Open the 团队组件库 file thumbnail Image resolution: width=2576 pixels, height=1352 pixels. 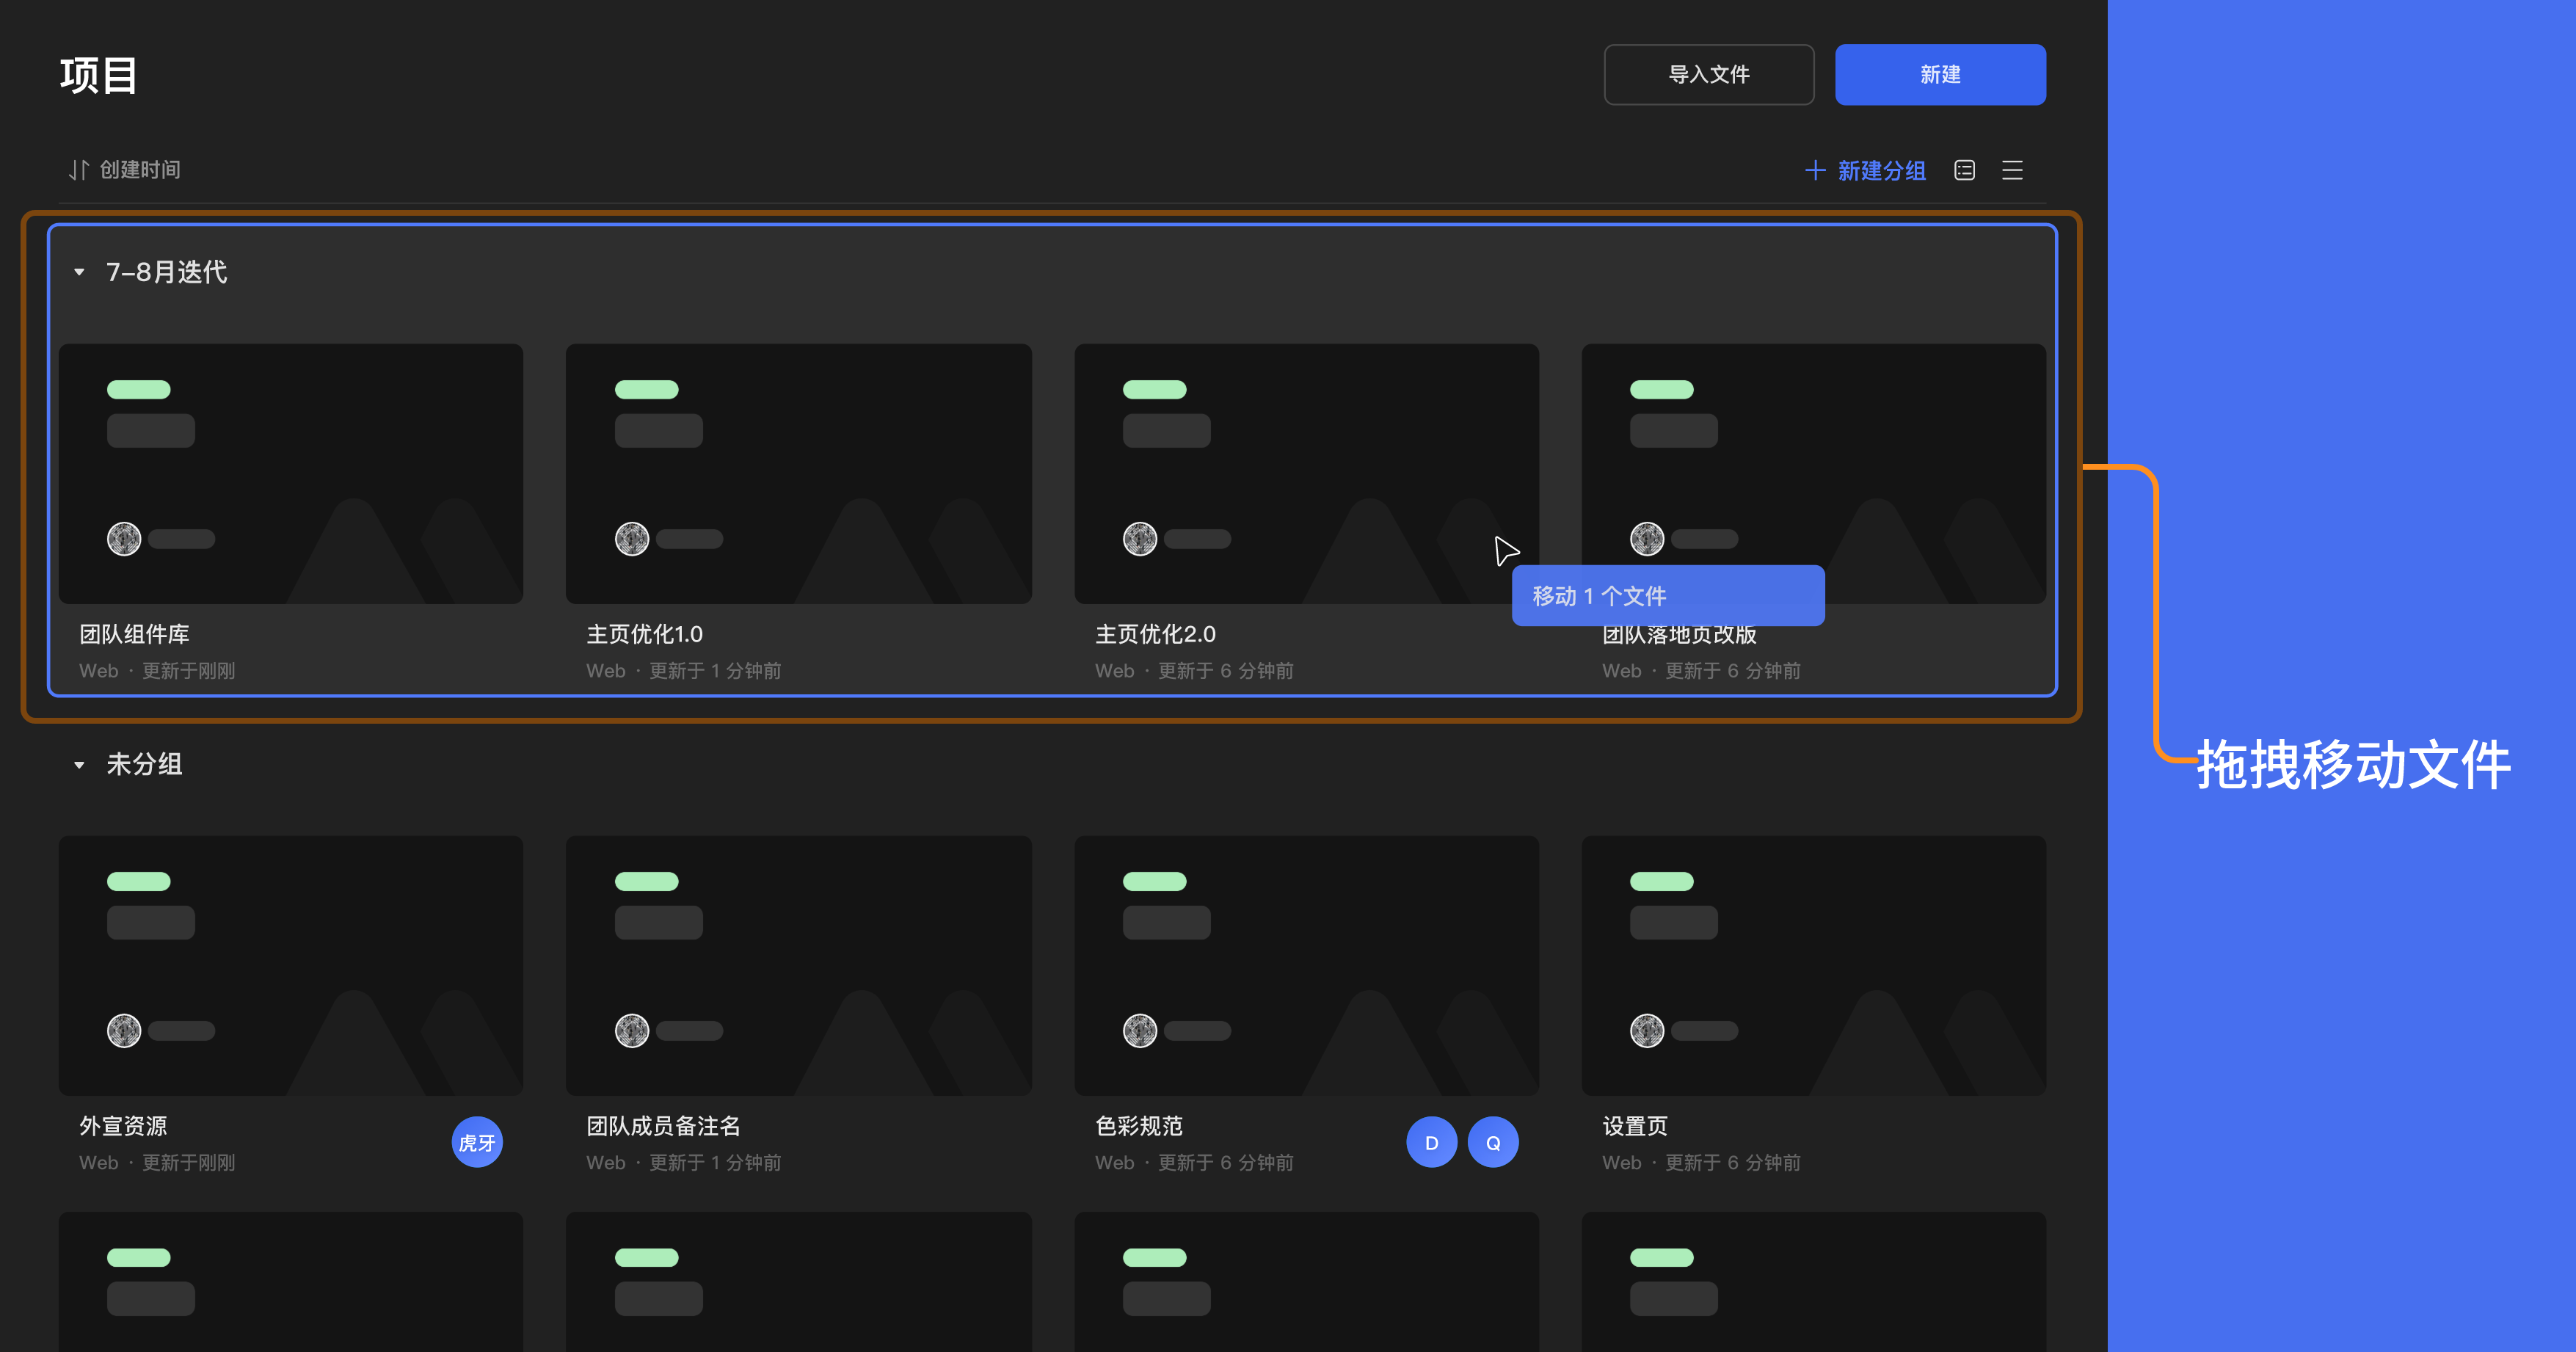click(x=291, y=474)
